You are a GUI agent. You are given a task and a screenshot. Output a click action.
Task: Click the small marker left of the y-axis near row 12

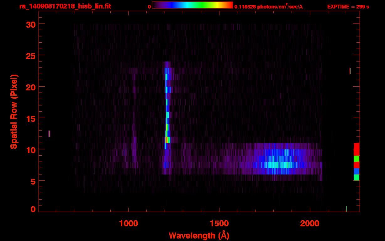pos(49,134)
